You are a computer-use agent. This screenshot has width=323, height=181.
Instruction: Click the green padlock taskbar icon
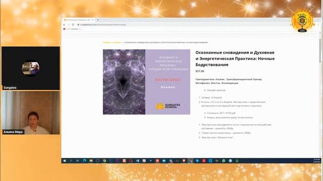[237, 161]
